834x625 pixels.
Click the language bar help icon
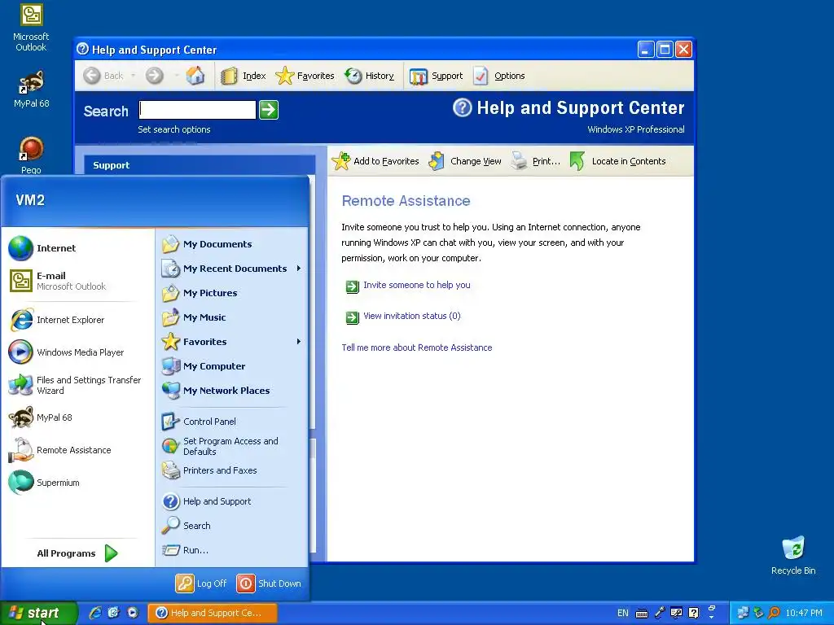[694, 613]
